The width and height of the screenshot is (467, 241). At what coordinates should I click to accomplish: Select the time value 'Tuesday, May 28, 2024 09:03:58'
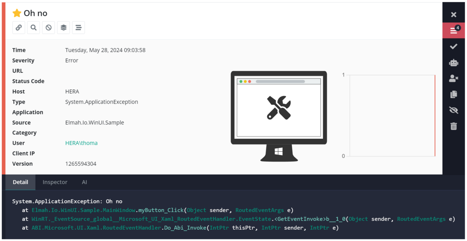click(x=105, y=50)
